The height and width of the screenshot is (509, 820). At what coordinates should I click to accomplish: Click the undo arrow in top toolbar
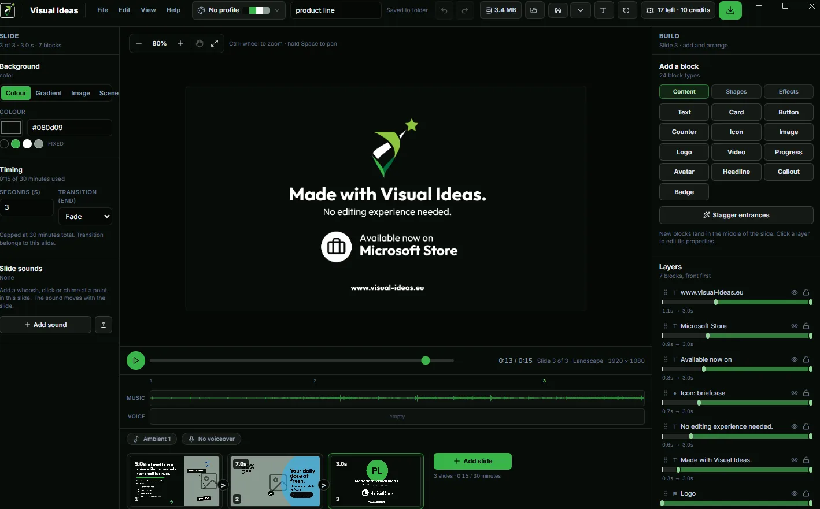coord(444,10)
